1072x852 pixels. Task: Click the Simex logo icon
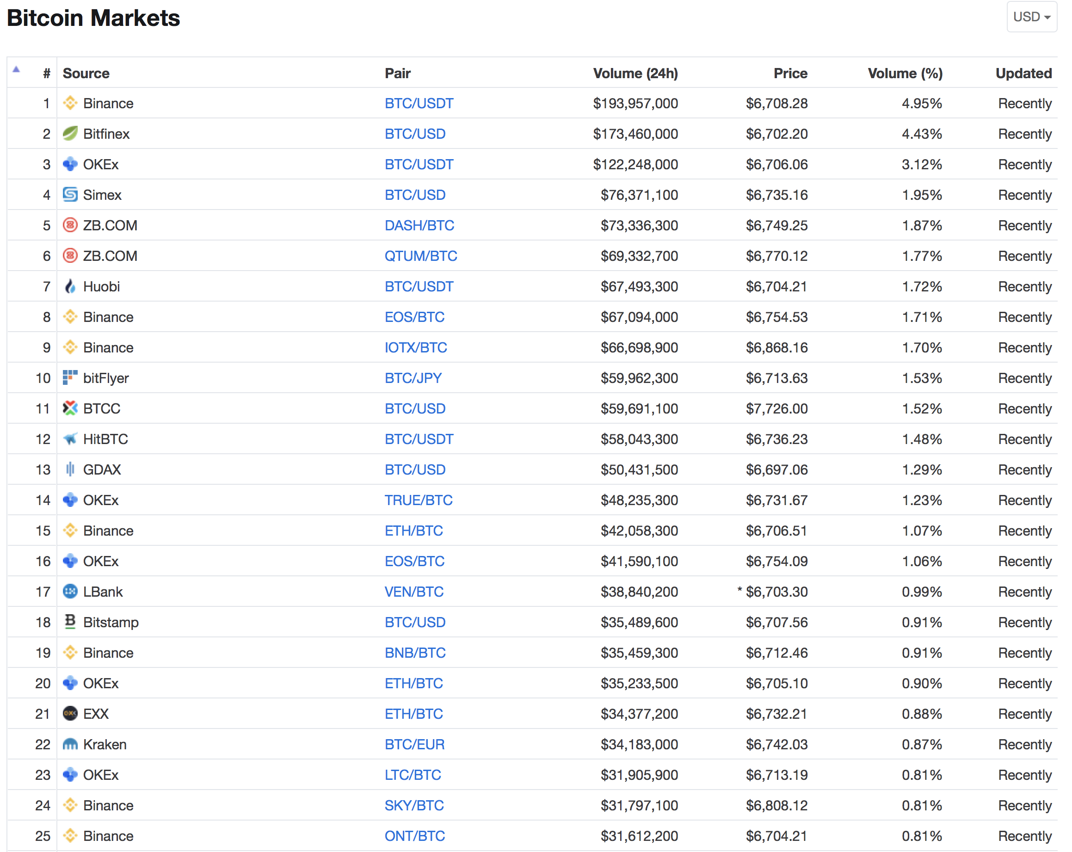(70, 194)
